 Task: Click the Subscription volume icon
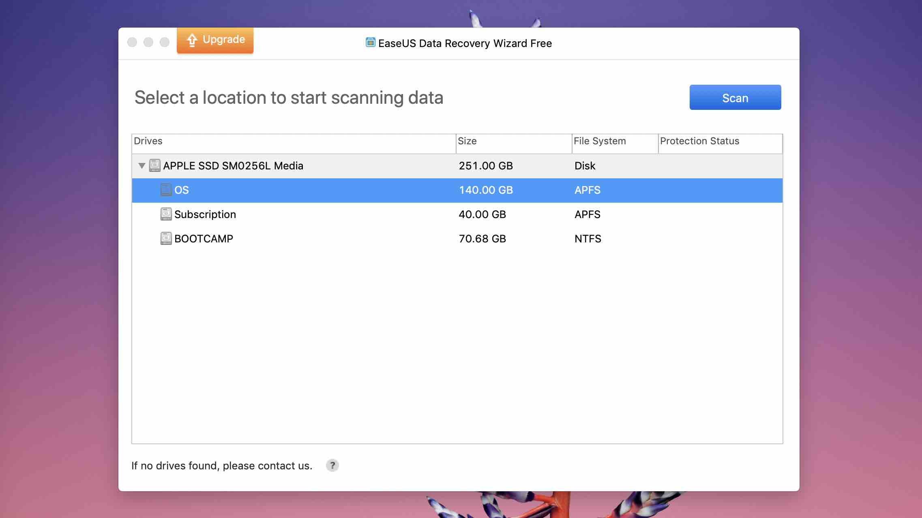pos(166,214)
